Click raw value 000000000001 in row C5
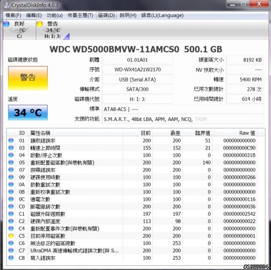271x270 pixels. tap(239, 236)
